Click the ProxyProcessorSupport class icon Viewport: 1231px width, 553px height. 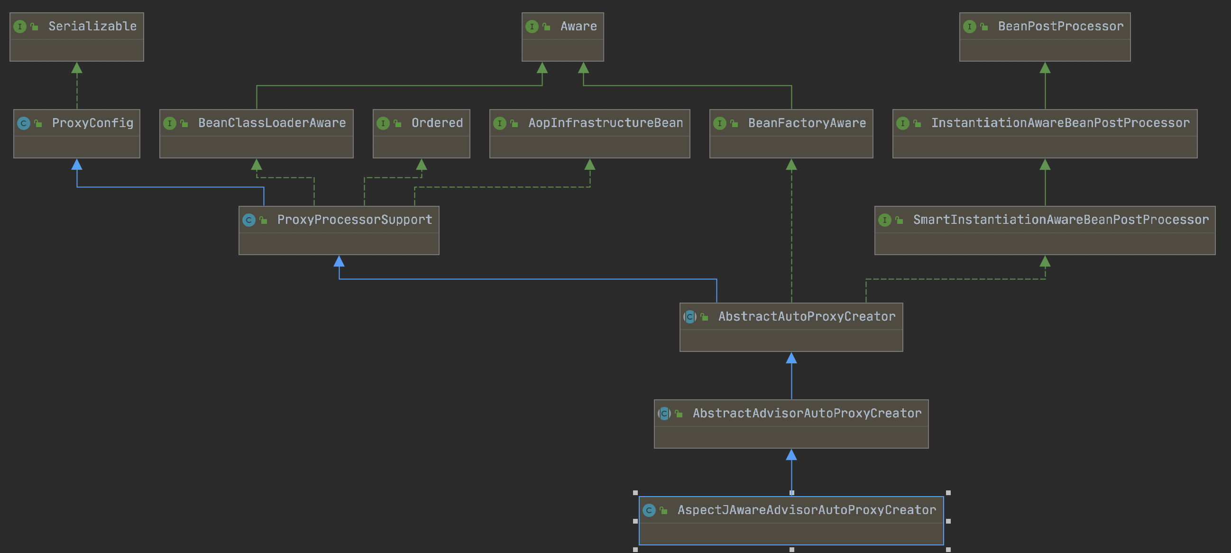point(249,220)
